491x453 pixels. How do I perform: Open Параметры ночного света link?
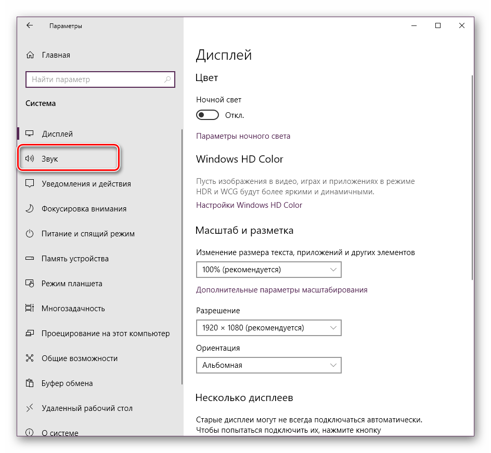pyautogui.click(x=243, y=136)
